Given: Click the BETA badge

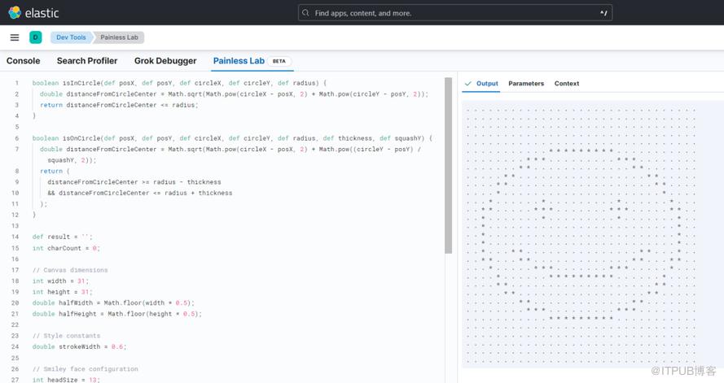Looking at the screenshot, I should coord(279,61).
